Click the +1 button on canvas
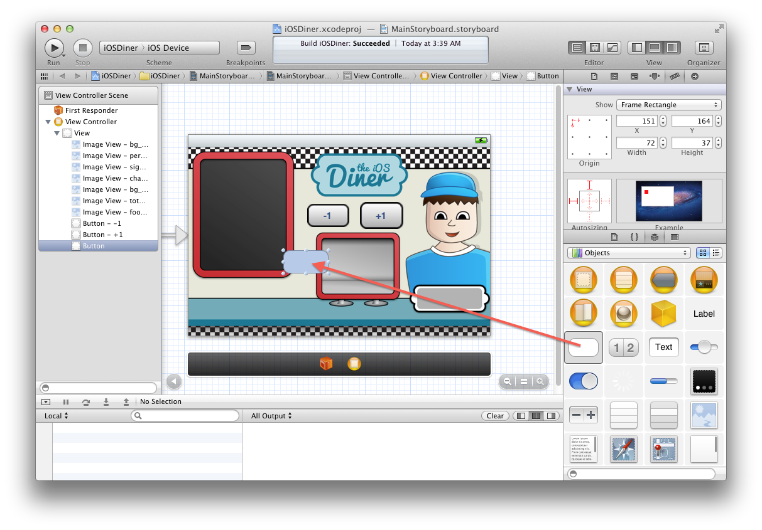 point(381,216)
